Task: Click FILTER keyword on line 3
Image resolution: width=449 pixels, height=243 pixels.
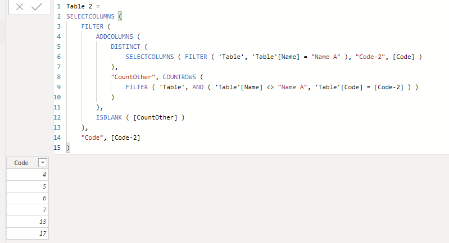Action: pos(92,26)
